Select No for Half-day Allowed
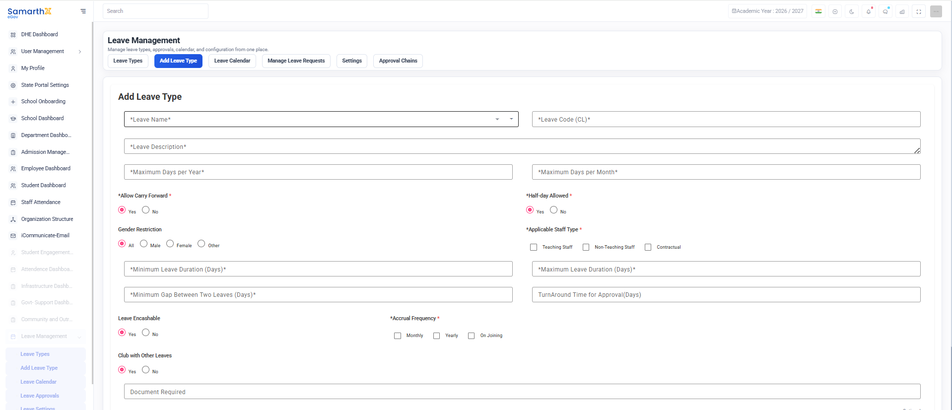 click(x=554, y=210)
